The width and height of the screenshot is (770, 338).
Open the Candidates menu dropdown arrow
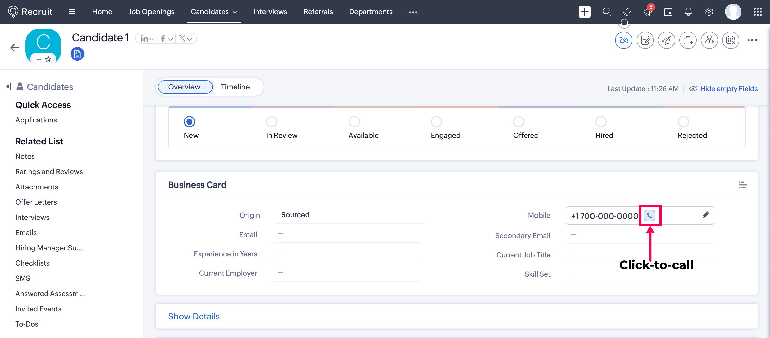coord(235,12)
